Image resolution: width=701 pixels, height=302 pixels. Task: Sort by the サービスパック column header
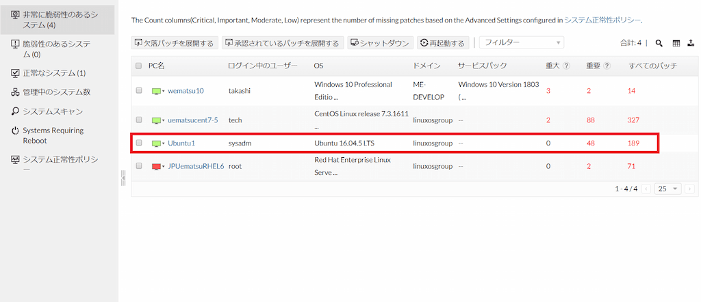click(482, 66)
